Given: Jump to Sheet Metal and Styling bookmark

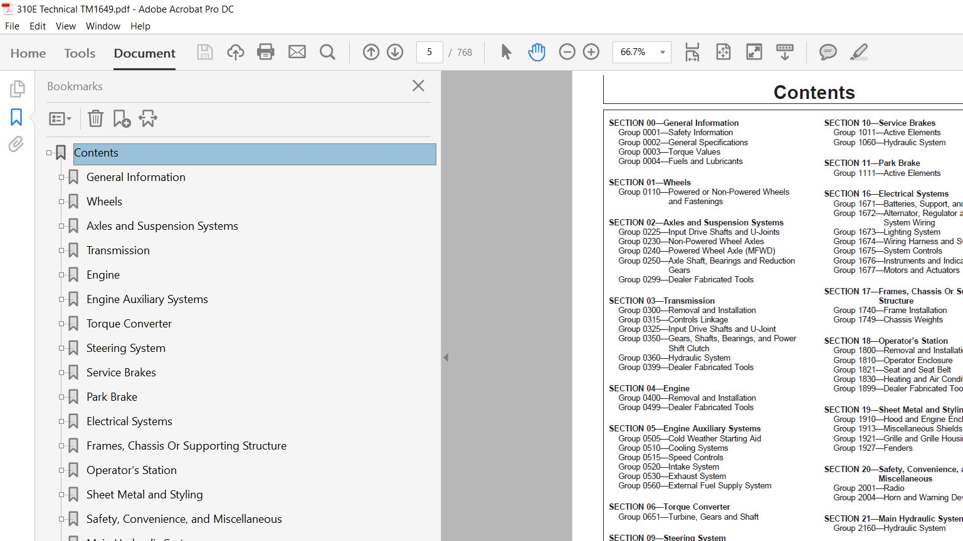Looking at the screenshot, I should [x=145, y=495].
